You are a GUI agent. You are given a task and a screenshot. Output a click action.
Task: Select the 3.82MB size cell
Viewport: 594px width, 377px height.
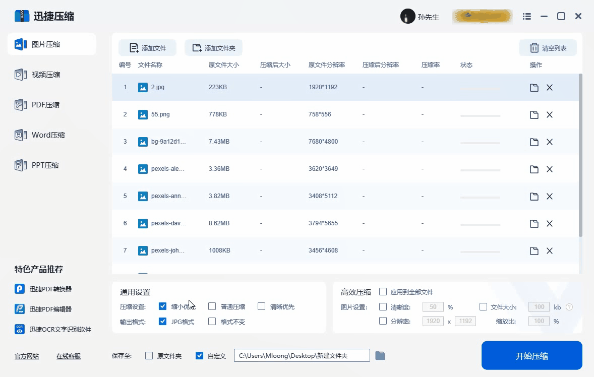[x=219, y=196]
